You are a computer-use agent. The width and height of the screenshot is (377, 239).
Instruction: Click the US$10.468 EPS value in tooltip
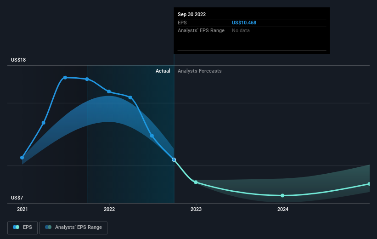(244, 23)
